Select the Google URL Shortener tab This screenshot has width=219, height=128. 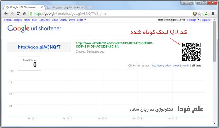(24, 7)
